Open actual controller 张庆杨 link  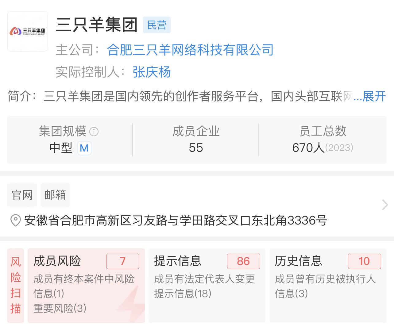[152, 72]
